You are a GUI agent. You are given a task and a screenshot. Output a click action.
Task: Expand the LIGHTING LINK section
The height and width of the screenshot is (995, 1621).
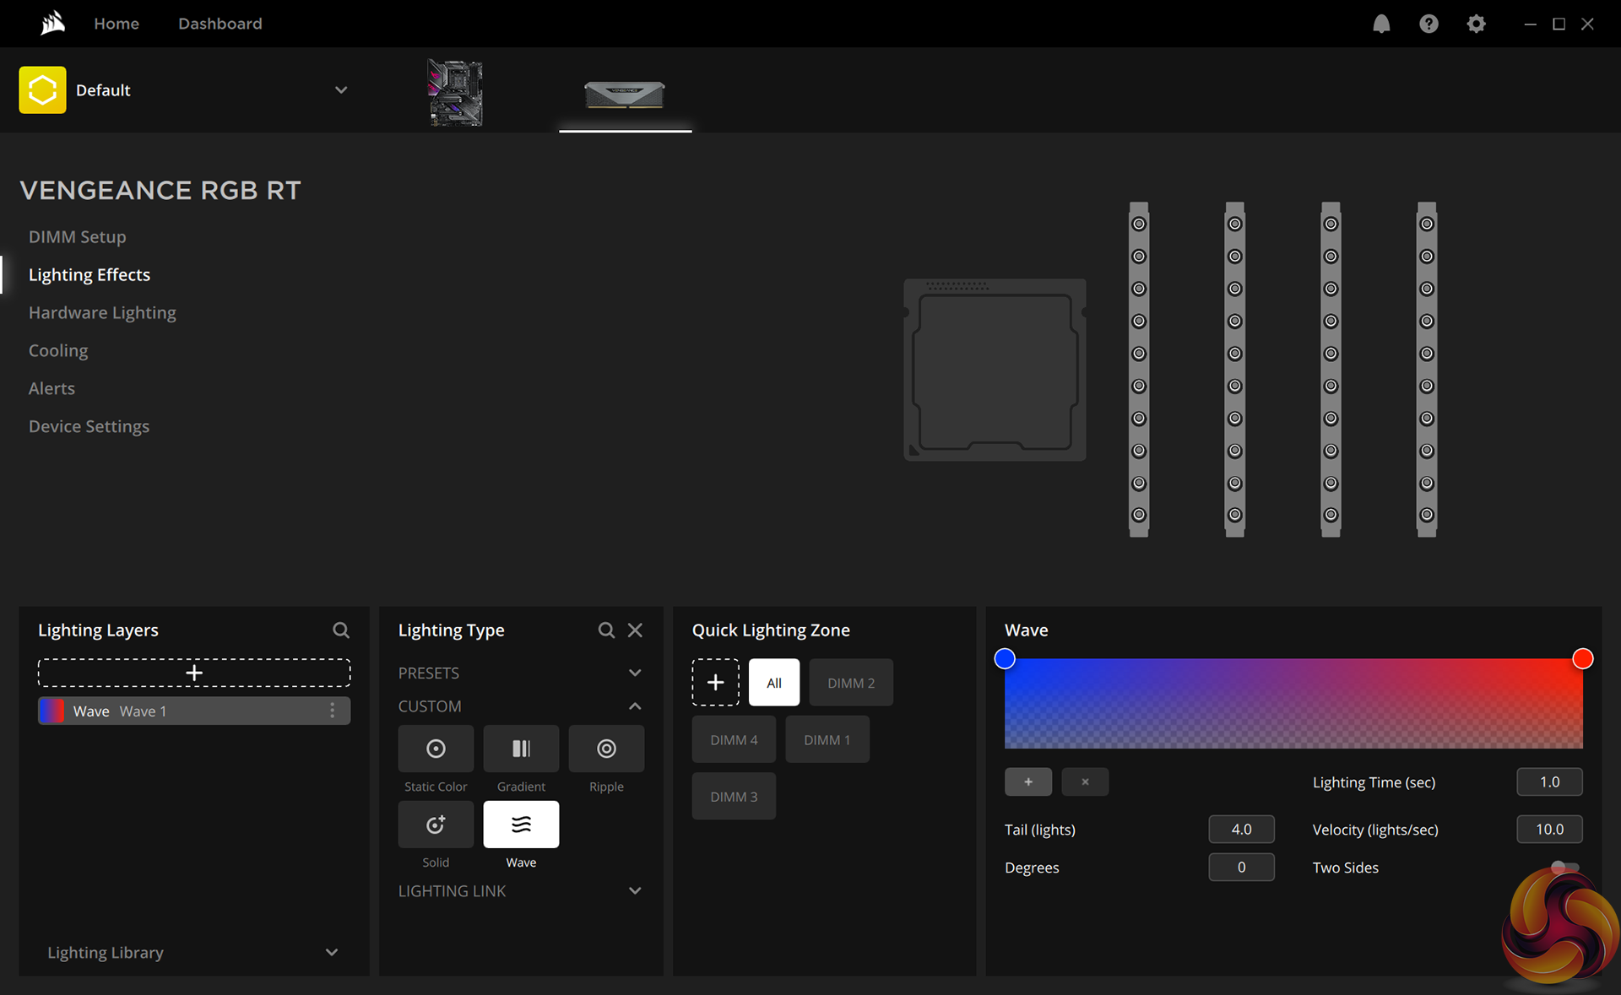[x=635, y=891]
